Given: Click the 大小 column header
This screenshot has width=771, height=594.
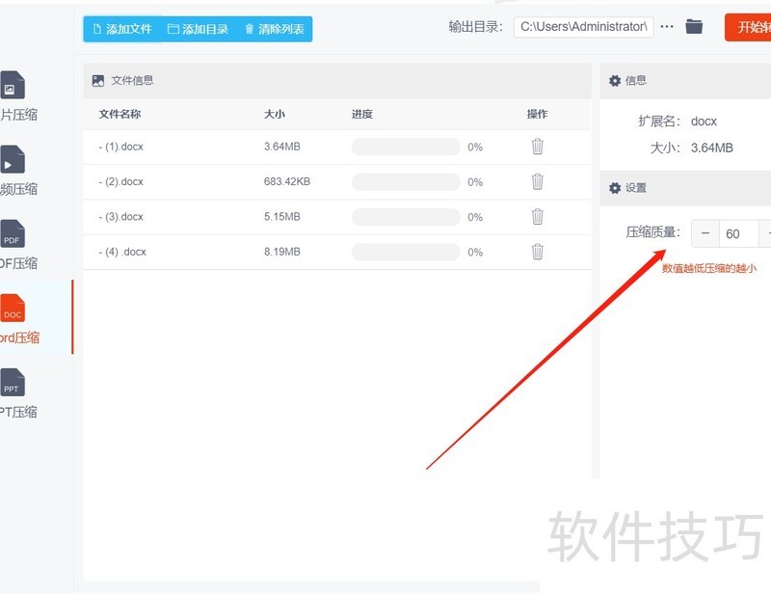Looking at the screenshot, I should pos(275,114).
